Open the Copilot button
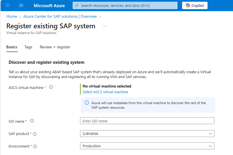Screen dimensions: 233x155 (195, 5)
